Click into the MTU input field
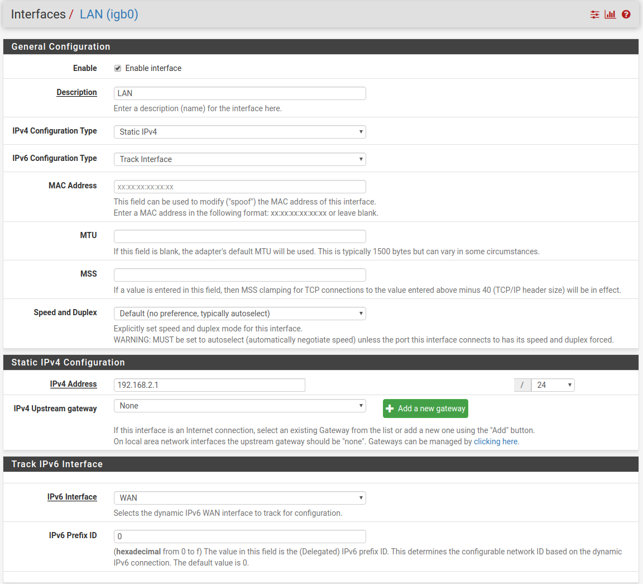Image resolution: width=643 pixels, height=584 pixels. [x=239, y=236]
